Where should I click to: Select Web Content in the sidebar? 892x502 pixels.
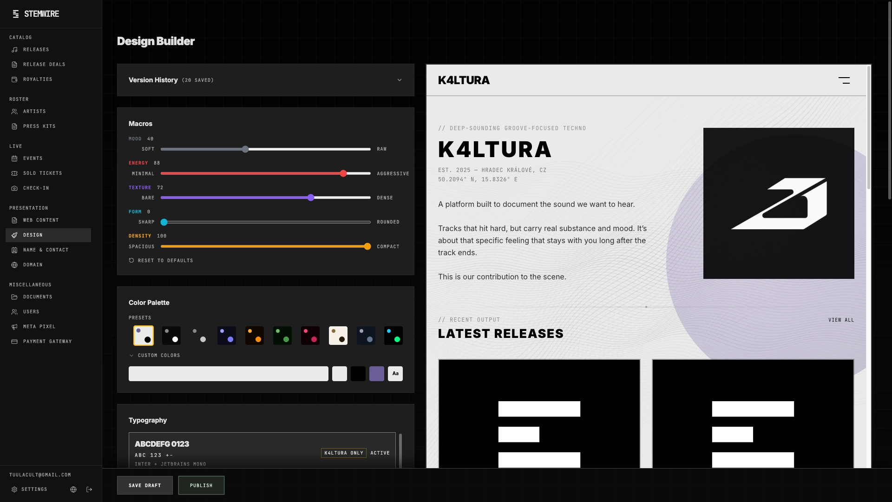tap(48, 220)
